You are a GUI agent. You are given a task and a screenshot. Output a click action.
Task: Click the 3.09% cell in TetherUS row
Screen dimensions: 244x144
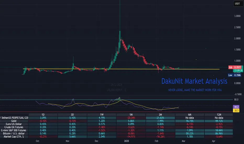pyautogui.click(x=43, y=118)
